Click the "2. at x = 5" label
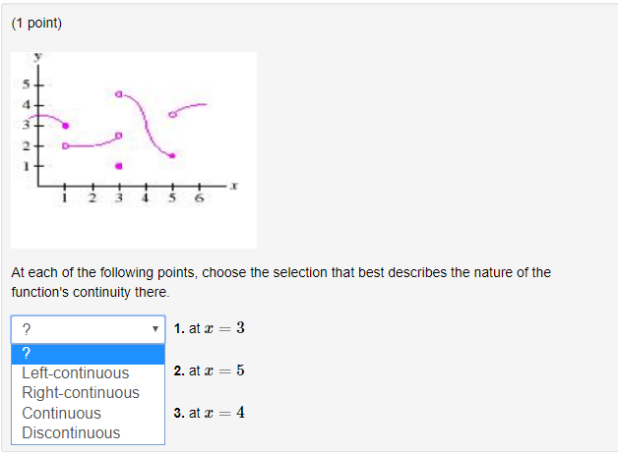This screenshot has width=618, height=455. click(x=209, y=370)
